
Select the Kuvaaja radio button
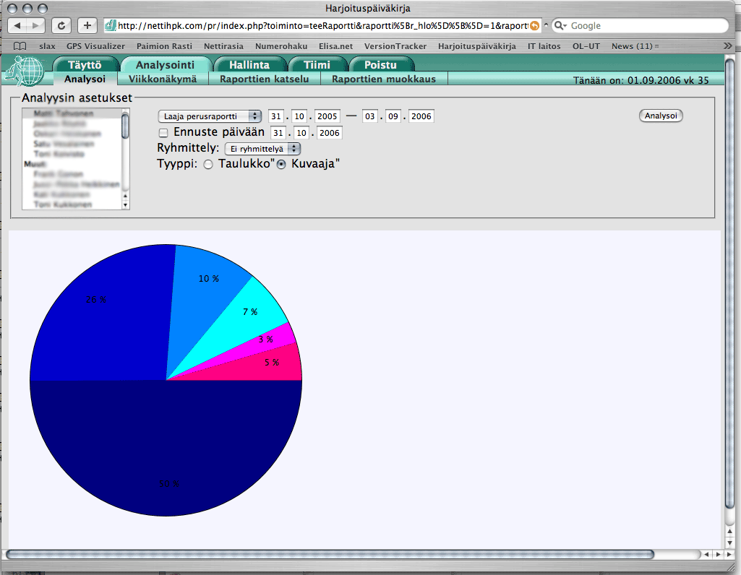click(281, 164)
